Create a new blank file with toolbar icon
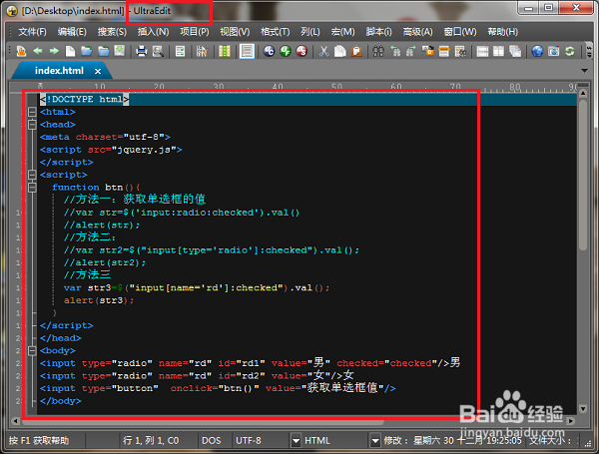This screenshot has height=454, width=599. coord(70,51)
